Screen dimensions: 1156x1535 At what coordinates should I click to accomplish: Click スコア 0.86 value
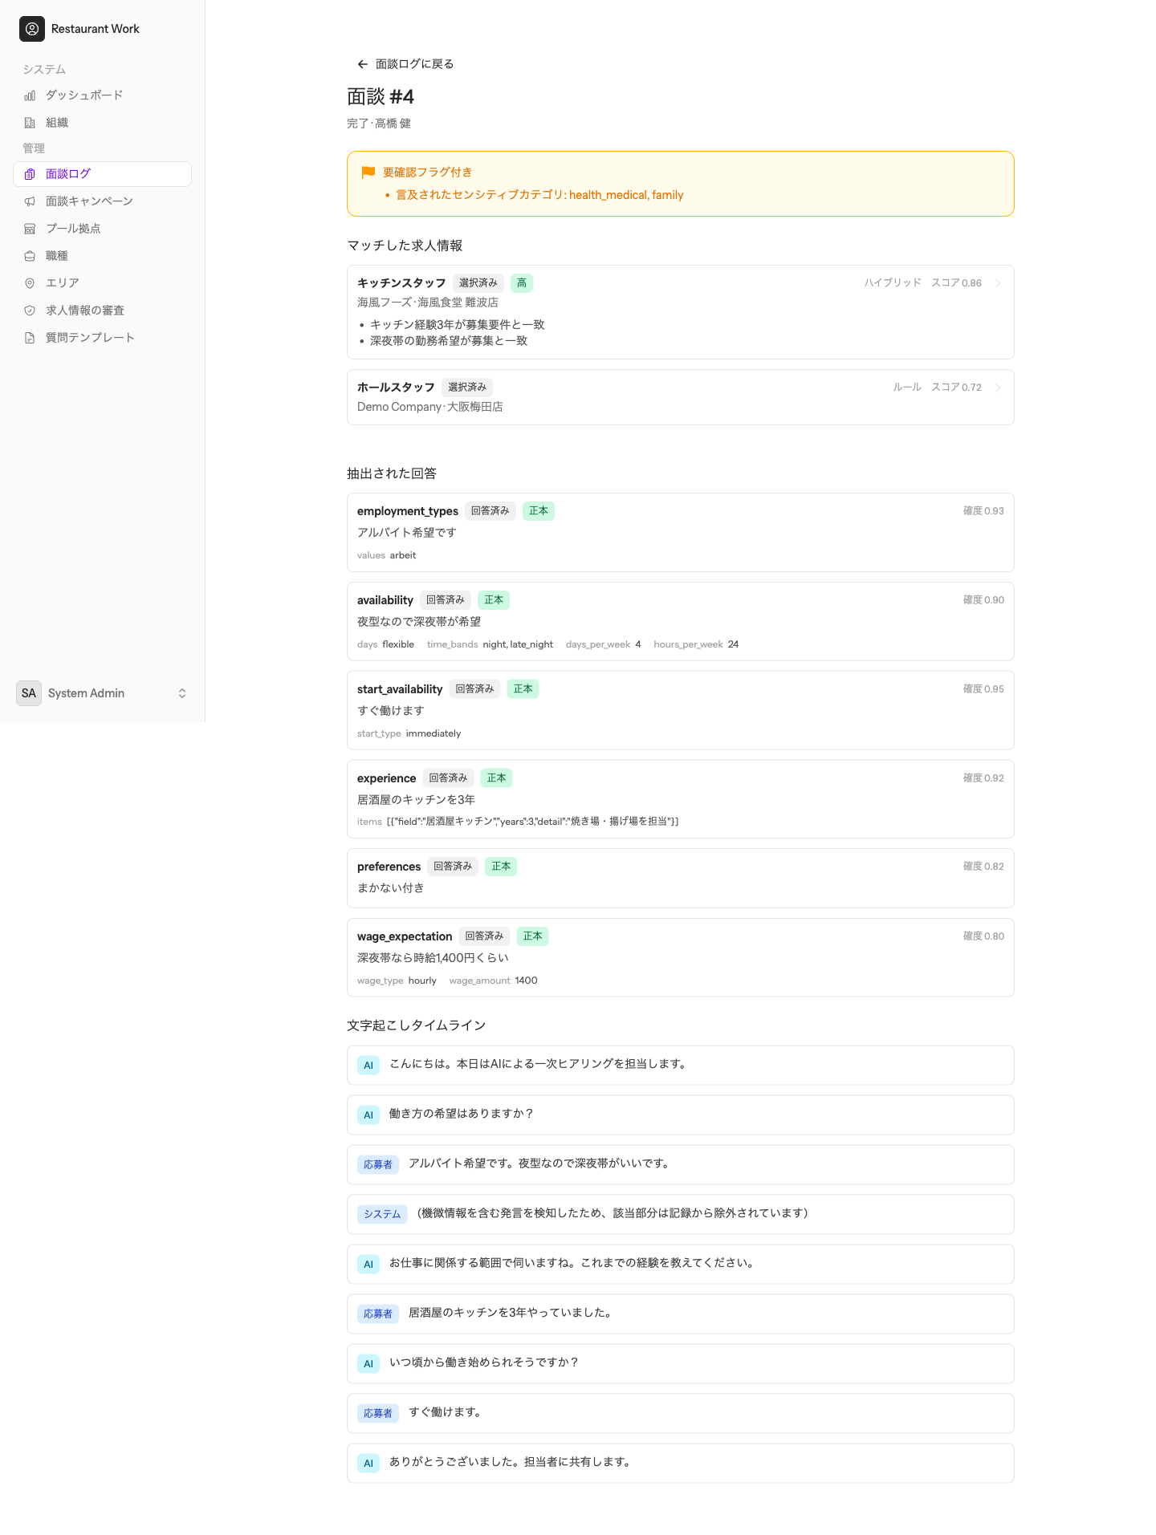(x=956, y=283)
